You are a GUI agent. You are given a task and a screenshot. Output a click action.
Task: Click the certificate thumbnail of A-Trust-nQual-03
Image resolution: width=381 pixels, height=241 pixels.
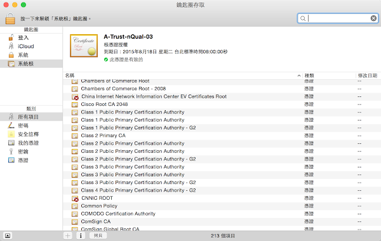84,46
